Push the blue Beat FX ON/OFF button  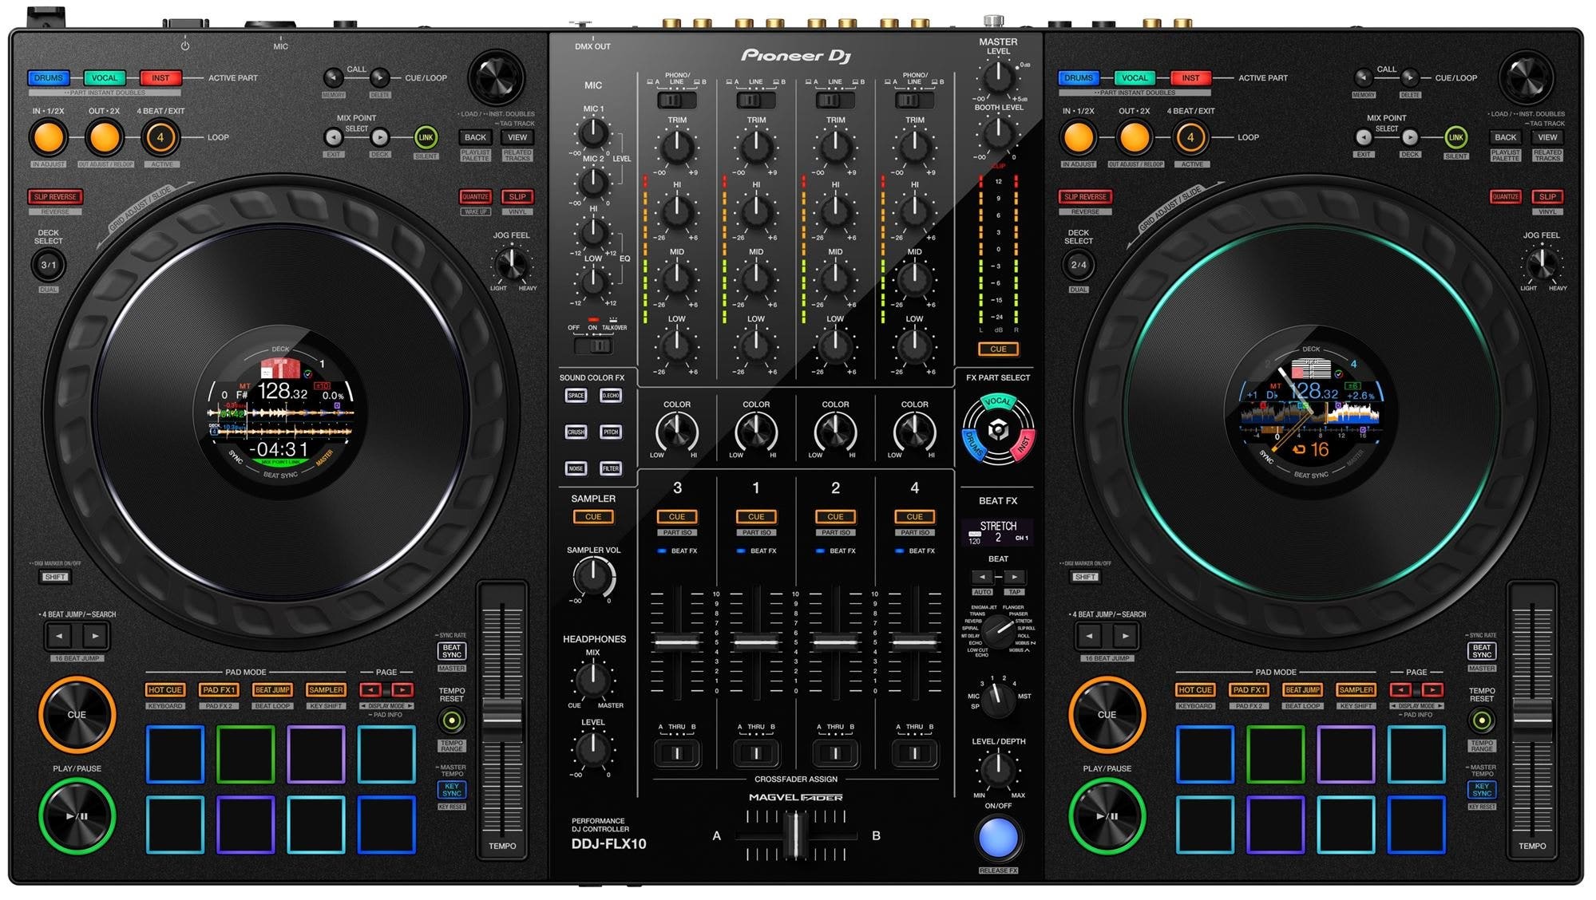[998, 836]
